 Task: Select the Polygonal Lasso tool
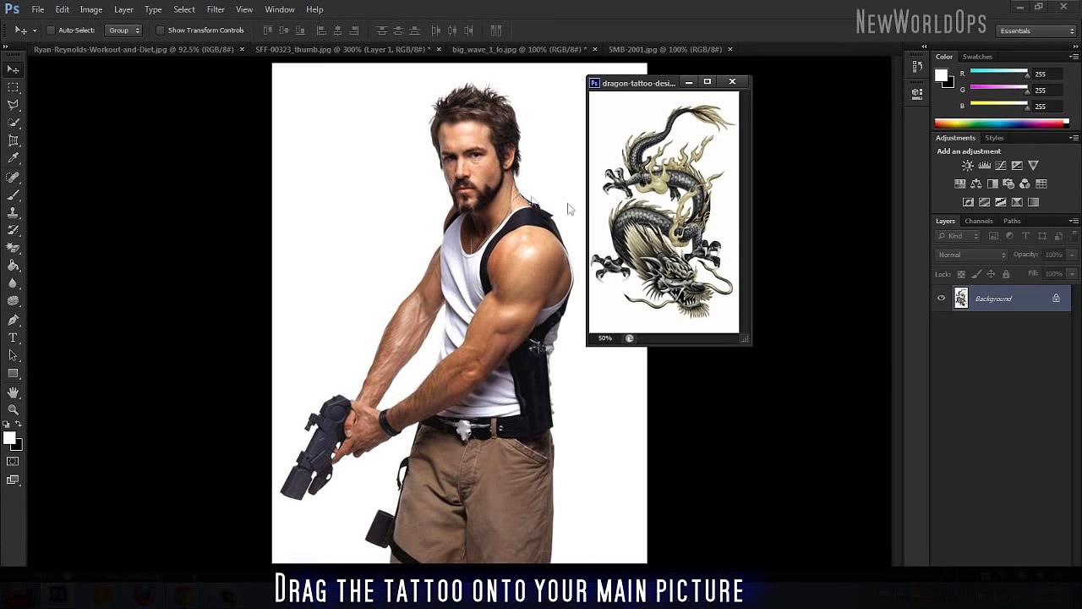tap(14, 105)
